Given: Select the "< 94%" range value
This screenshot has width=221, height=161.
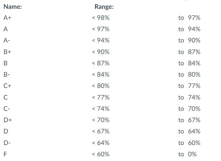Looking at the screenshot, I should point(101,41).
